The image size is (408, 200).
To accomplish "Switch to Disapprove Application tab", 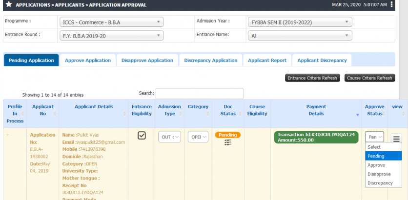I will pos(147,60).
